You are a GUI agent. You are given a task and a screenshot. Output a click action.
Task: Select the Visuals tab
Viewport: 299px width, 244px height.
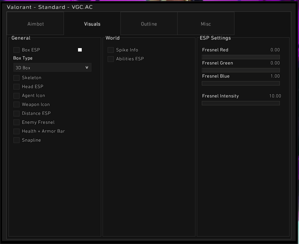tap(92, 24)
